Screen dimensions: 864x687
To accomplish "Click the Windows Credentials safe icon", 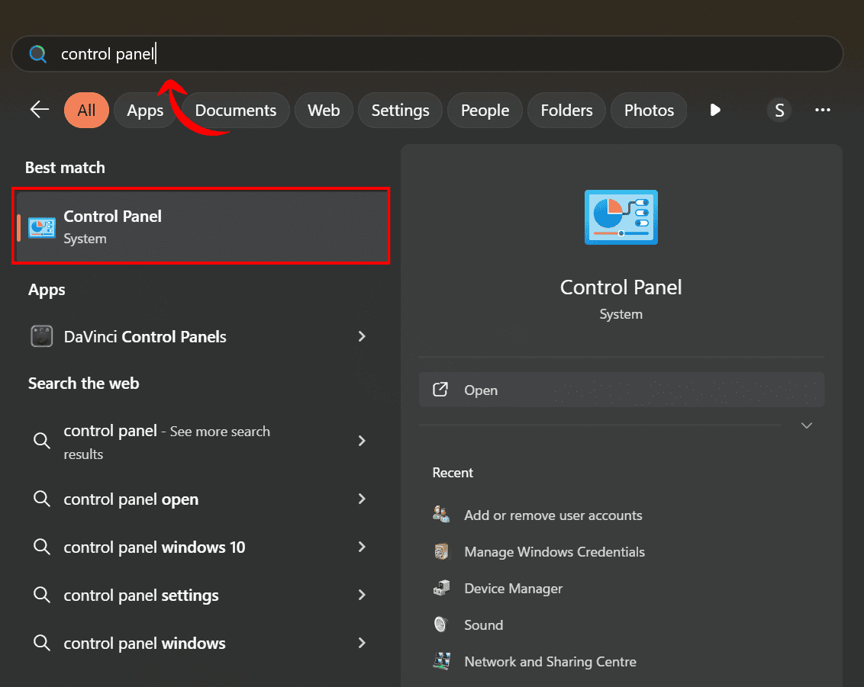I will (441, 551).
